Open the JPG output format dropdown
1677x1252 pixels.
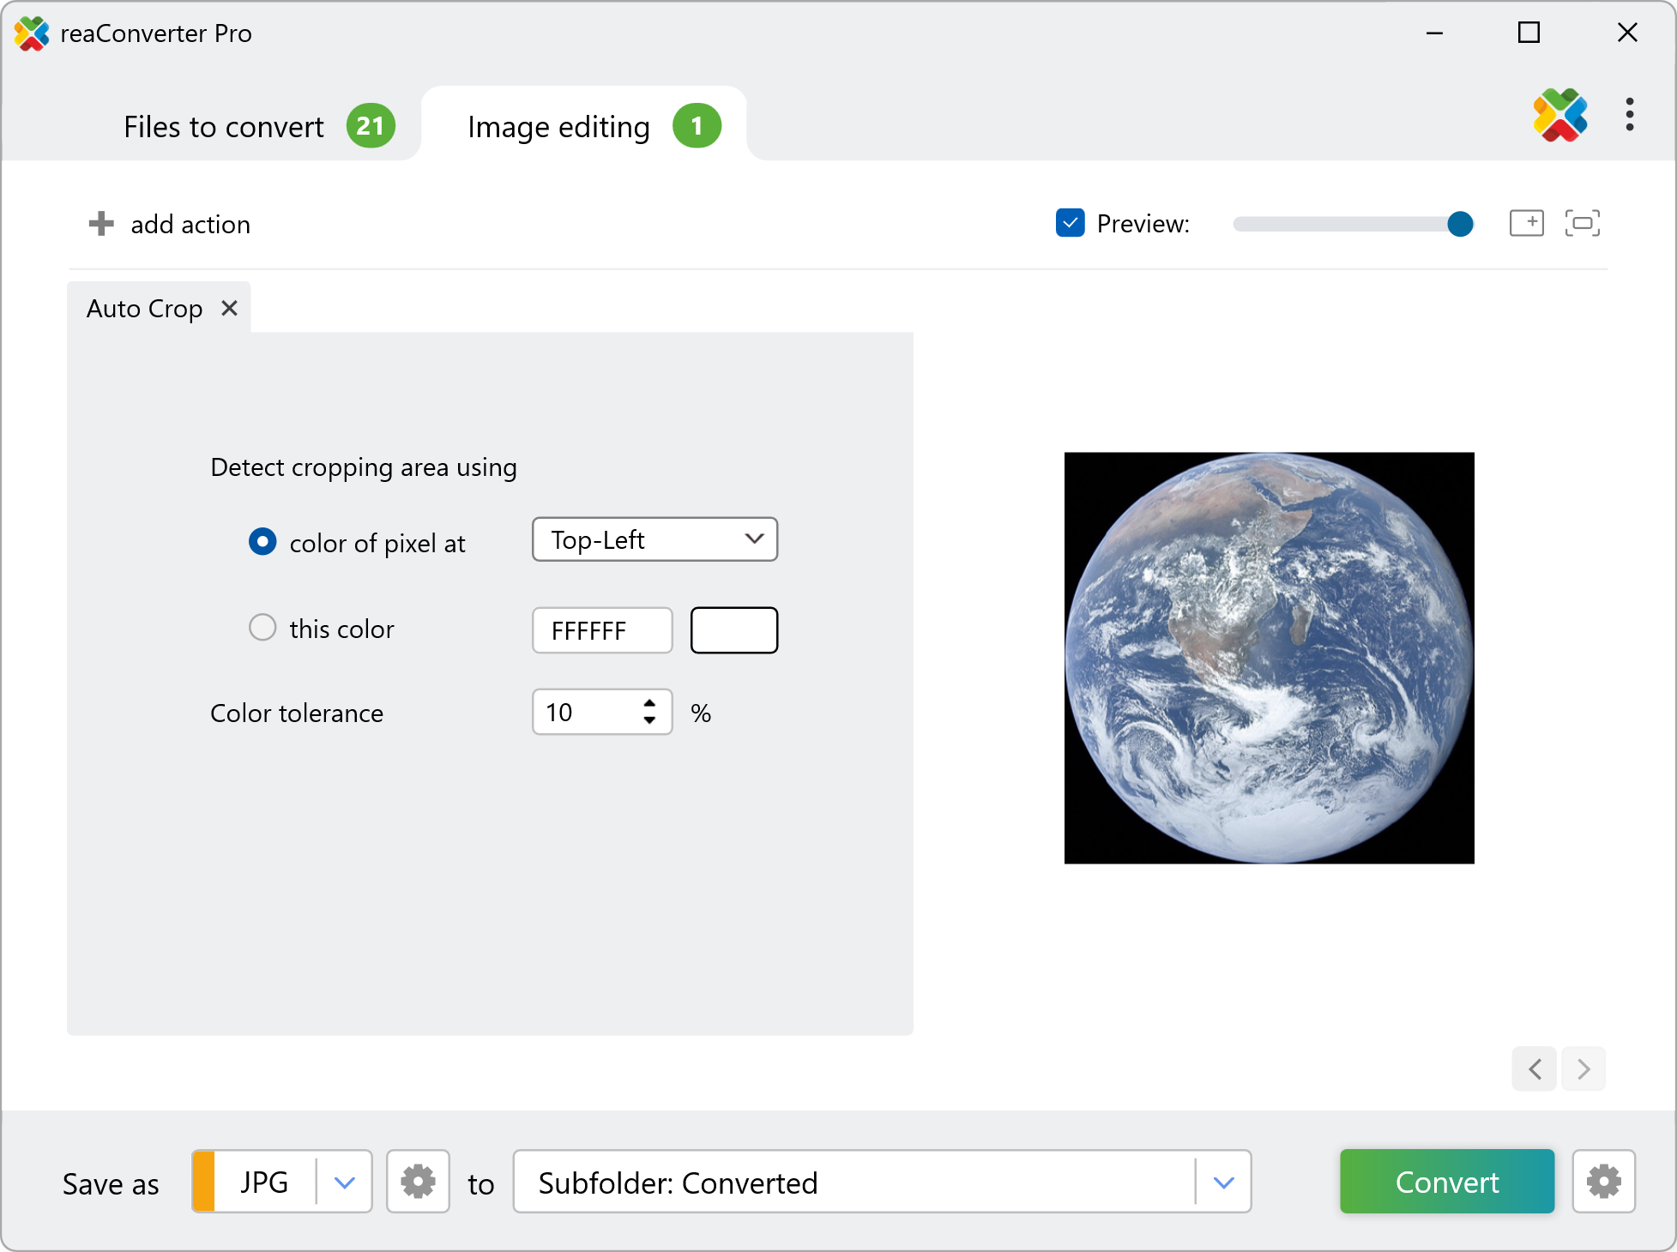(344, 1182)
